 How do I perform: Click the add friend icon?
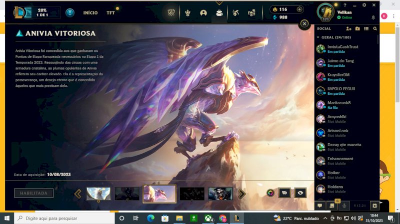pos(348,29)
